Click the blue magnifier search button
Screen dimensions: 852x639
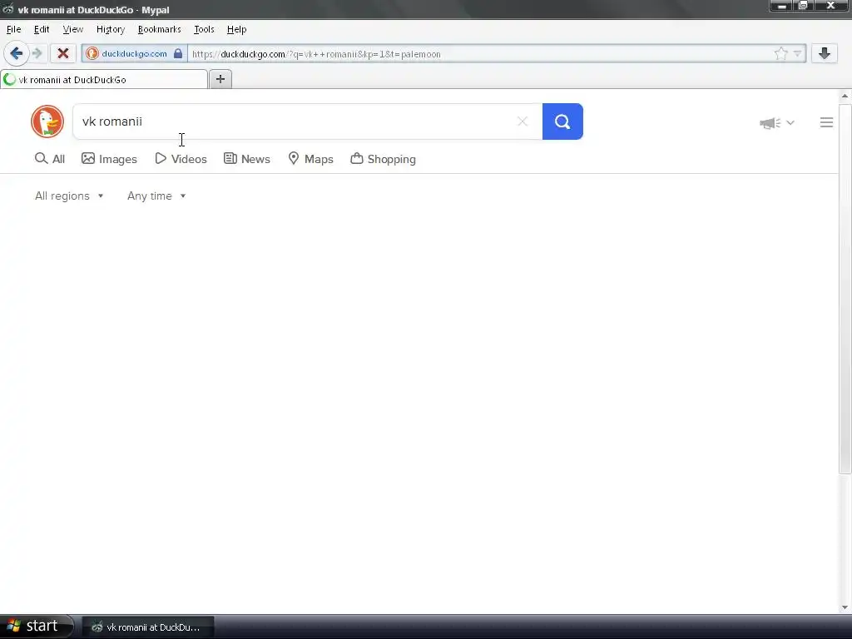coord(562,121)
